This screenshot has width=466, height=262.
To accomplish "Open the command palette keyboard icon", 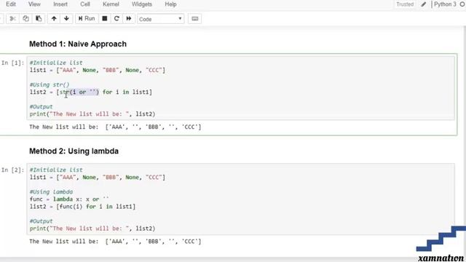I will click(x=195, y=19).
